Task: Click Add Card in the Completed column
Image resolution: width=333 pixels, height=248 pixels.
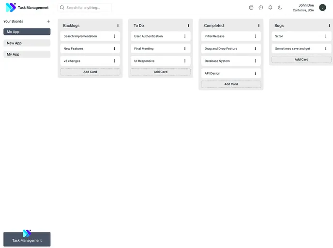Action: pos(231,84)
